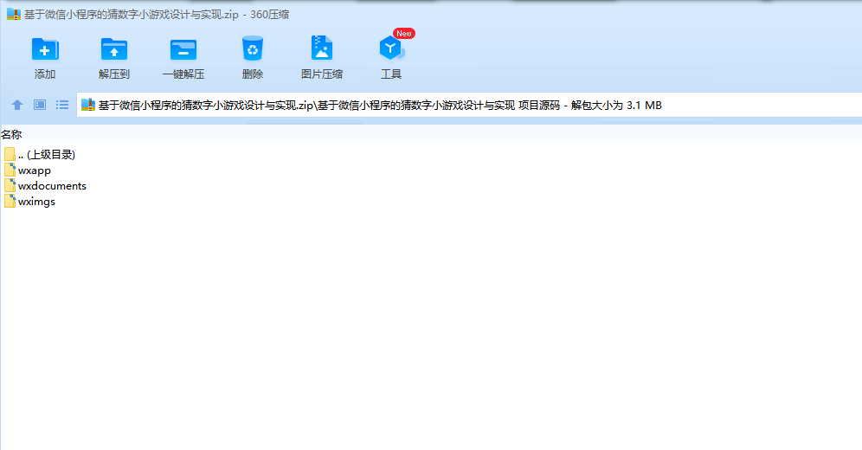The width and height of the screenshot is (862, 450).
Task: Sort by the 名称 column header
Action: click(11, 135)
